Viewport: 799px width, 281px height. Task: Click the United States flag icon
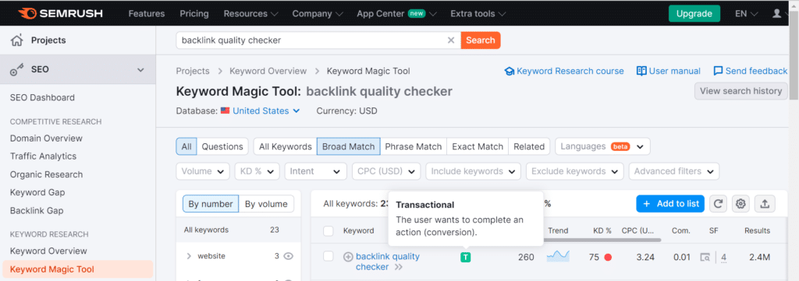225,111
